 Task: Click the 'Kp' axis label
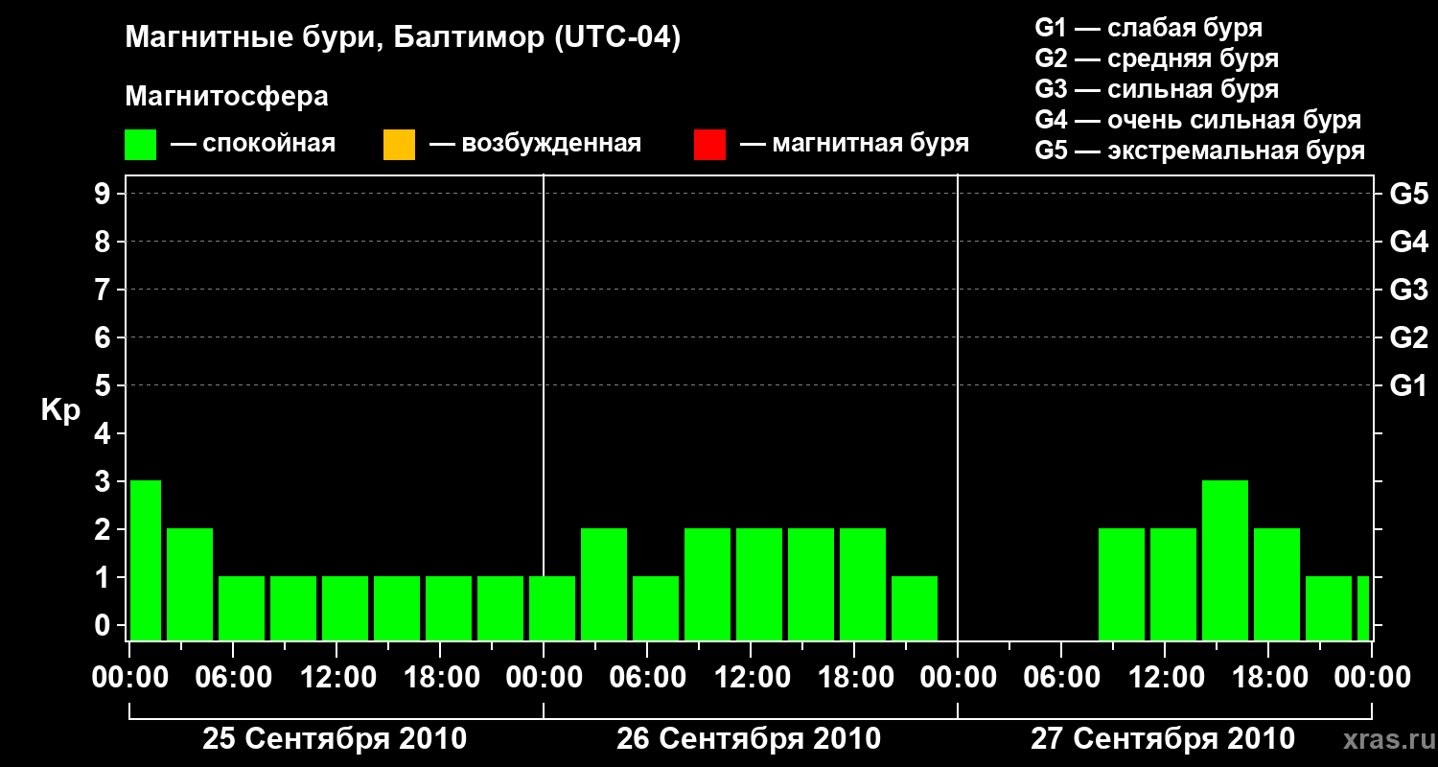click(x=60, y=410)
